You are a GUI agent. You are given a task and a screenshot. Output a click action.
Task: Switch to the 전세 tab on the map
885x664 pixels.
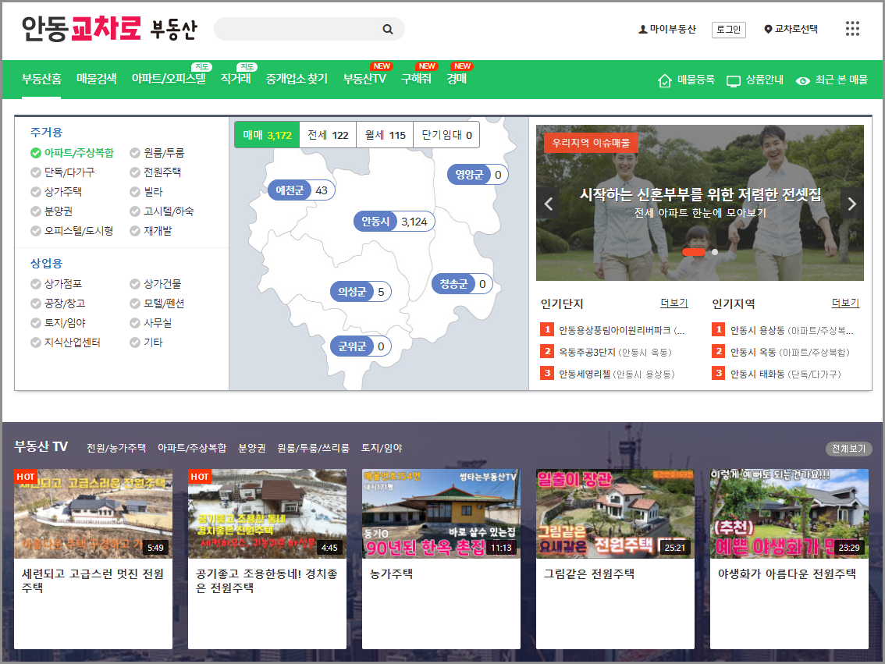pyautogui.click(x=327, y=134)
